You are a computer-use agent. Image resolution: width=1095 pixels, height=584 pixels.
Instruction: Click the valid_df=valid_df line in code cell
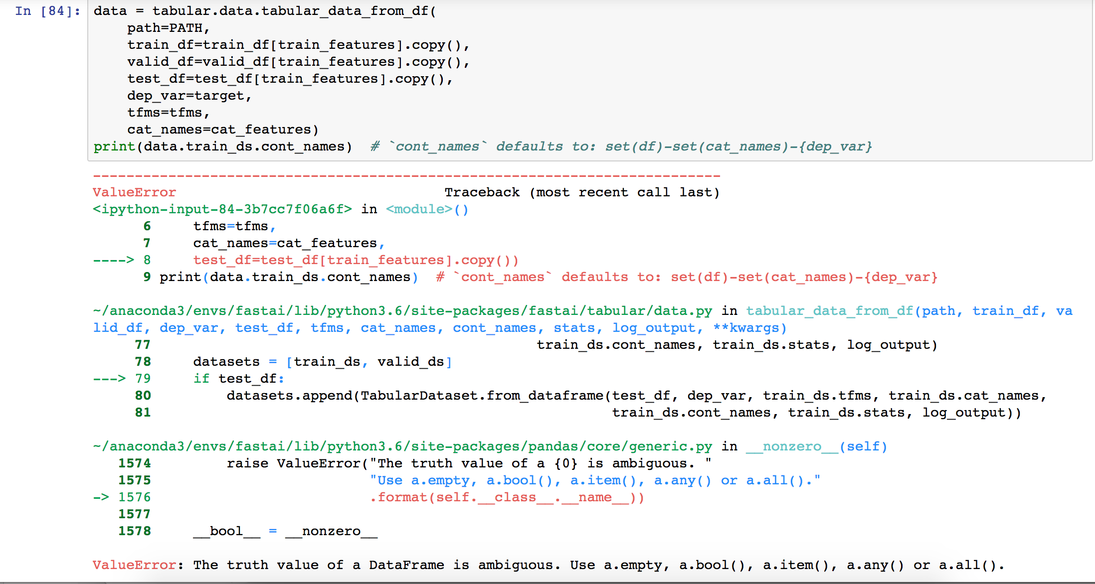pyautogui.click(x=298, y=62)
